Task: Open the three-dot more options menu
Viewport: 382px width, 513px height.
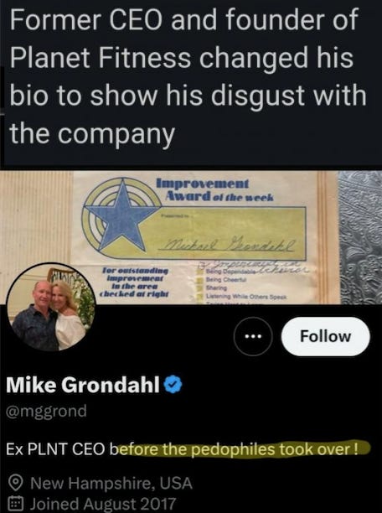Action: (x=254, y=336)
